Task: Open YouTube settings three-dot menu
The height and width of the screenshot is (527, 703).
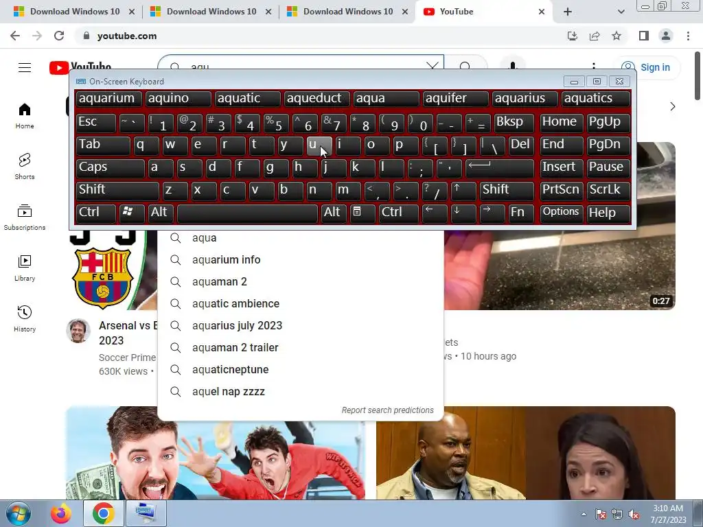Action: (594, 65)
